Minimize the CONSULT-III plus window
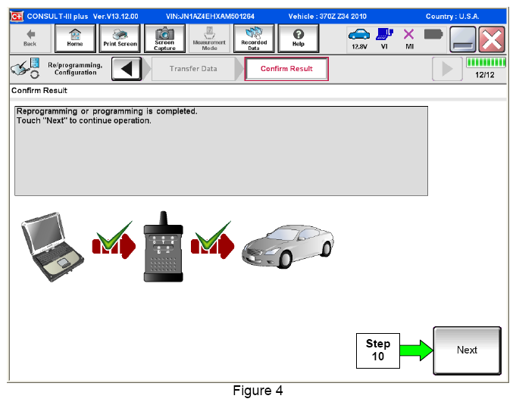Image resolution: width=516 pixels, height=405 pixels. pos(462,38)
